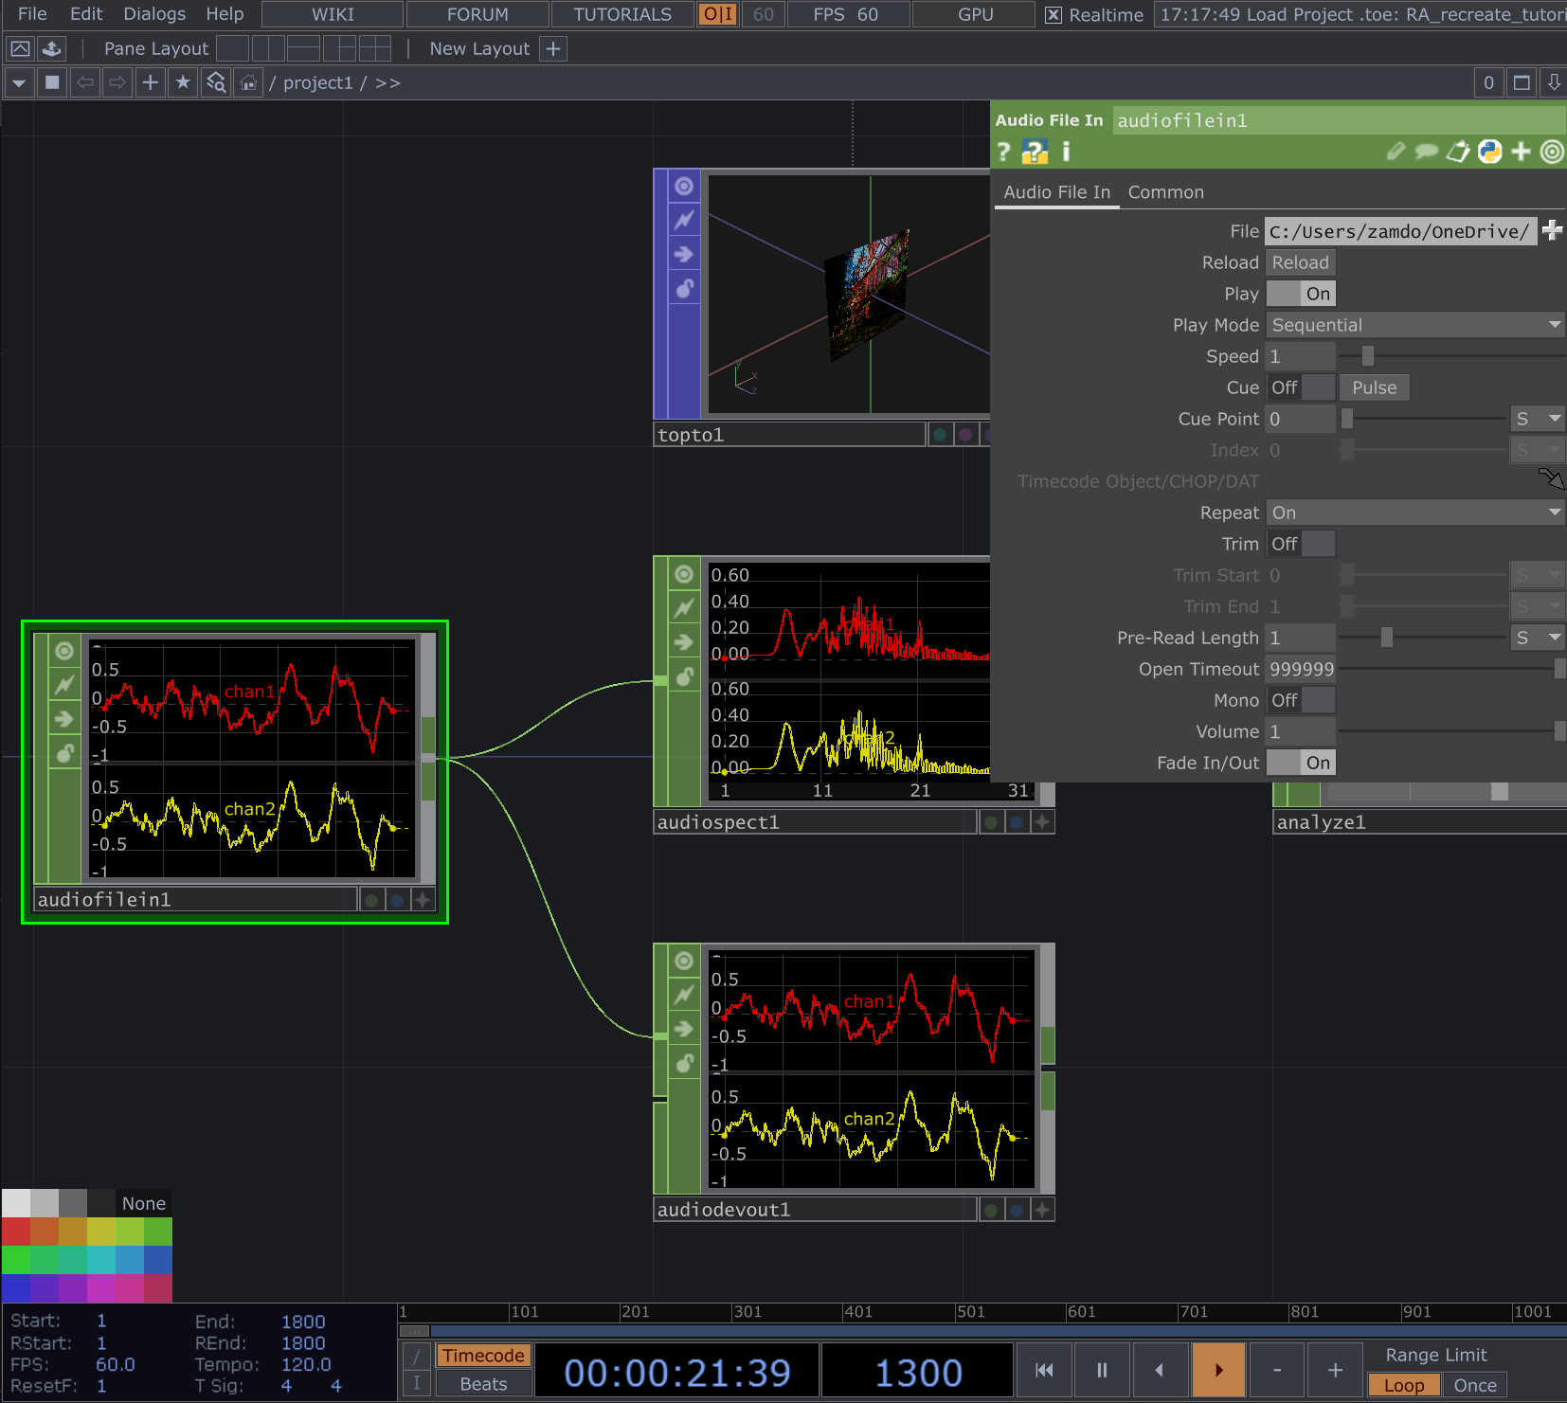Switch to the Common tab of audiofilein1

click(x=1165, y=192)
